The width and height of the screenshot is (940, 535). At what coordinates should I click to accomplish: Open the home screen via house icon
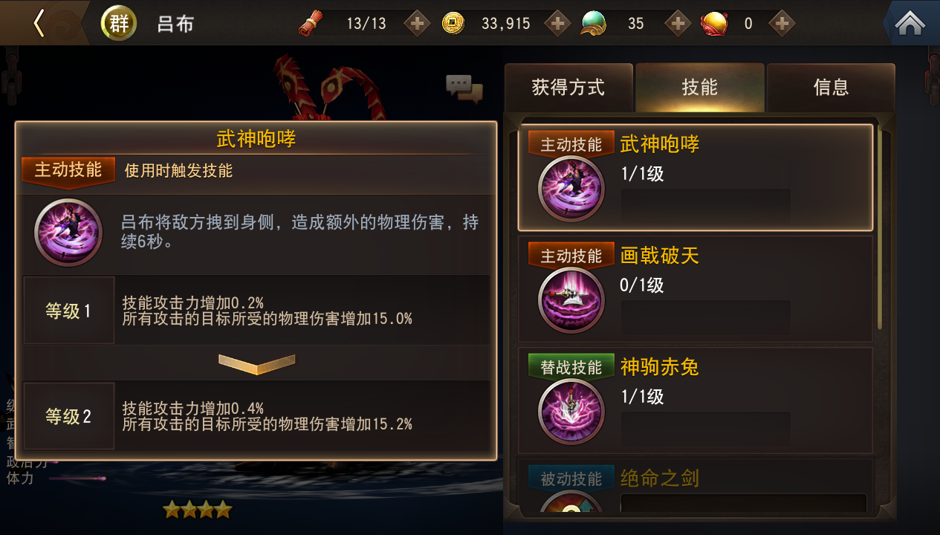click(910, 23)
